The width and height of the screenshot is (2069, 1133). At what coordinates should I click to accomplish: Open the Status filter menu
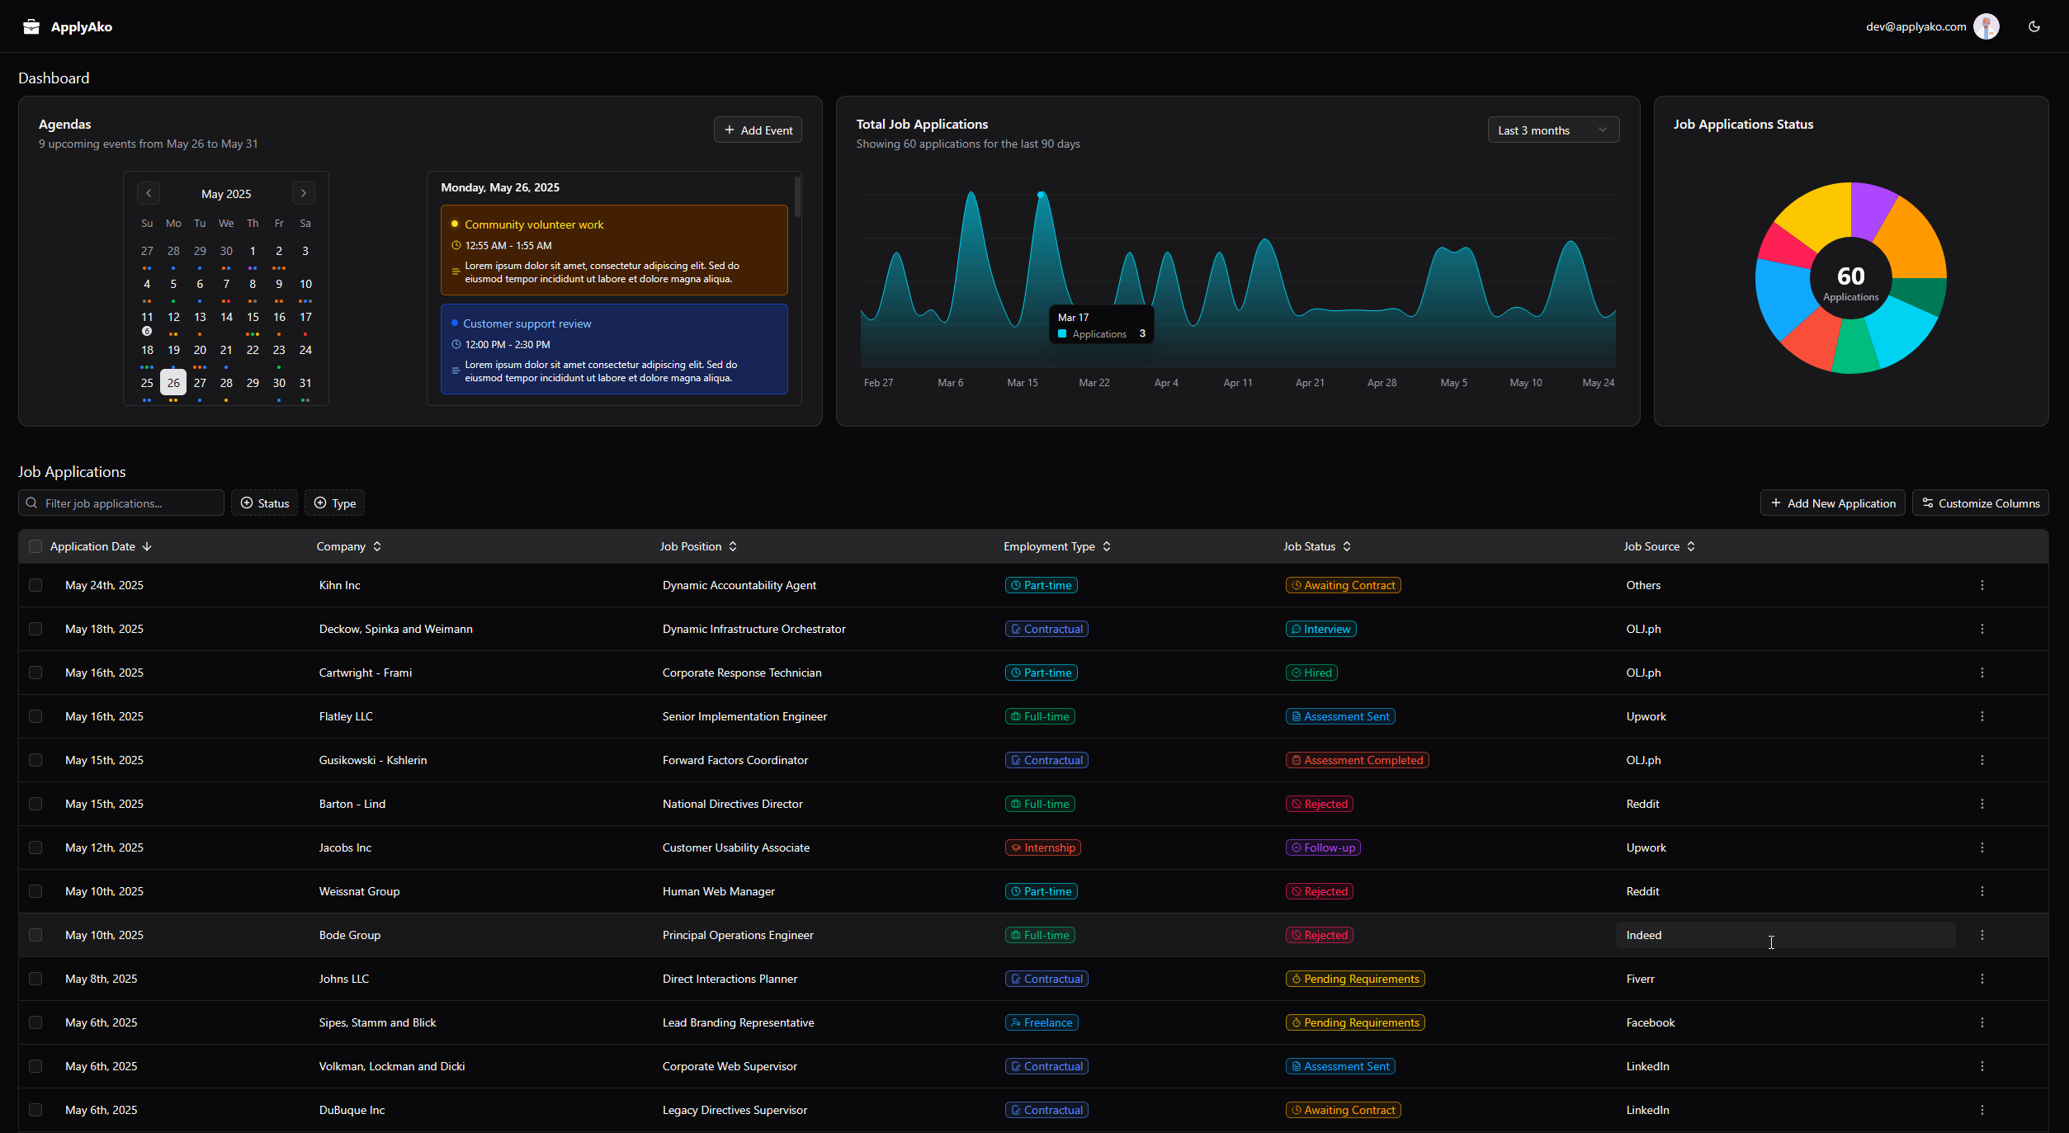(264, 503)
